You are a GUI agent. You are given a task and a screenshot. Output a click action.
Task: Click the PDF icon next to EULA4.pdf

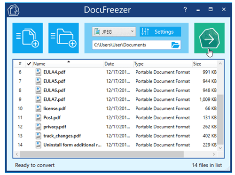coord(39,72)
